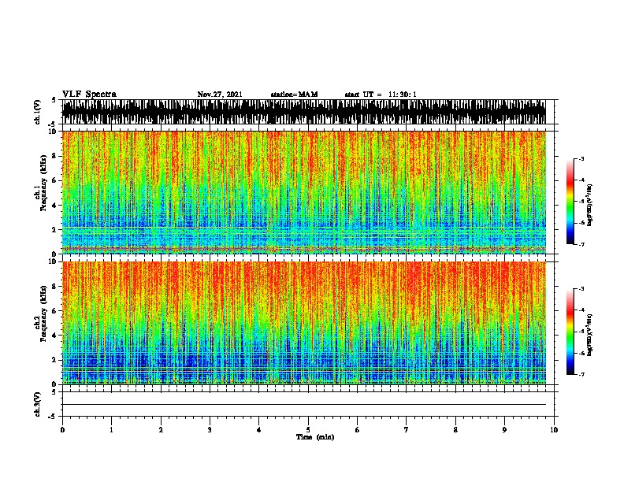
Task: Click the "-5" tick on ch.3(V) axis
Action: [53, 417]
